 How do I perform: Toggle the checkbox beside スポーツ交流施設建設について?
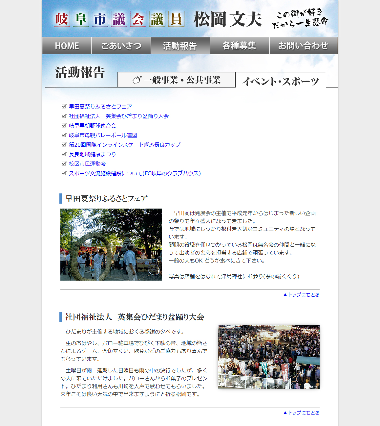click(64, 173)
